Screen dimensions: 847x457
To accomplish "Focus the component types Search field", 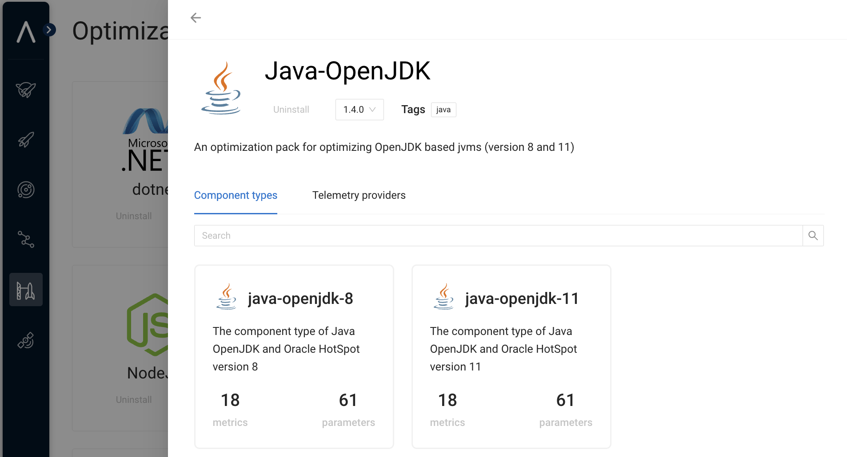I will tap(498, 236).
